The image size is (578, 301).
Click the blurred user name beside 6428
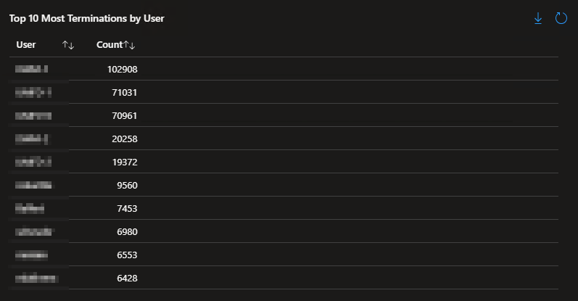(x=36, y=279)
